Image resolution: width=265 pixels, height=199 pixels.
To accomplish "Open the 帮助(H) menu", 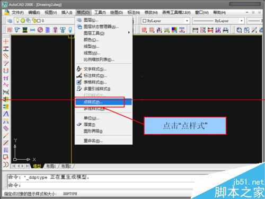I will (x=219, y=13).
